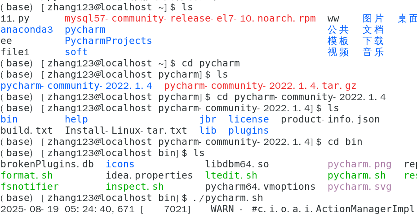Select the license directory name
This screenshot has height=214, width=417.
tap(248, 119)
